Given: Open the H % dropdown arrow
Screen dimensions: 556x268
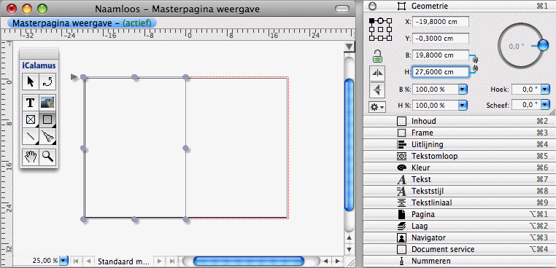Looking at the screenshot, I should pyautogui.click(x=463, y=105).
